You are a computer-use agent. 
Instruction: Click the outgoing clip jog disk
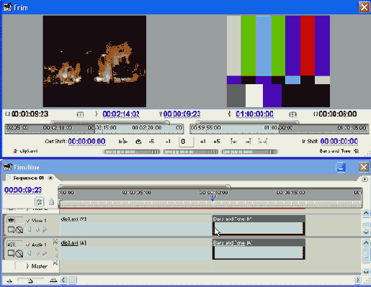click(131, 152)
